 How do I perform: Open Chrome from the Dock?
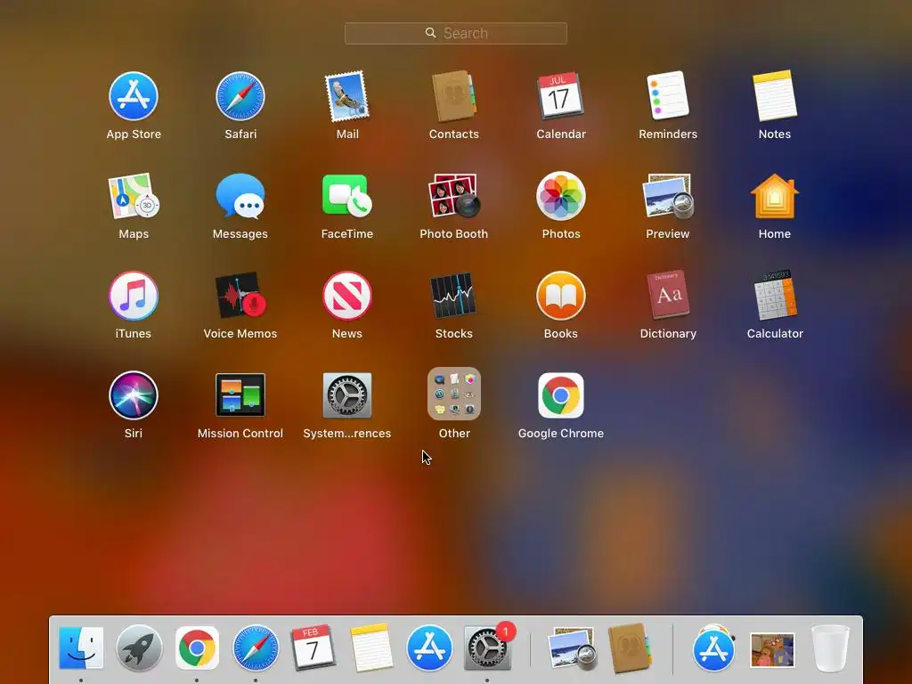[197, 648]
